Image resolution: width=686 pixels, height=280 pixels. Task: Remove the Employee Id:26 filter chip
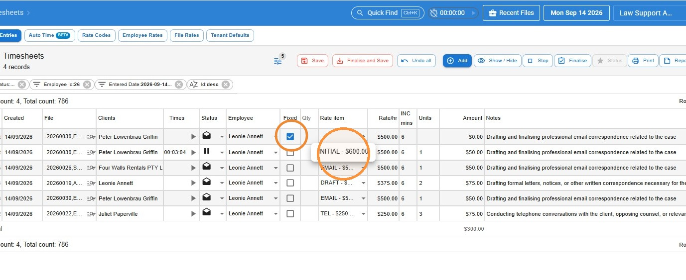click(x=87, y=85)
